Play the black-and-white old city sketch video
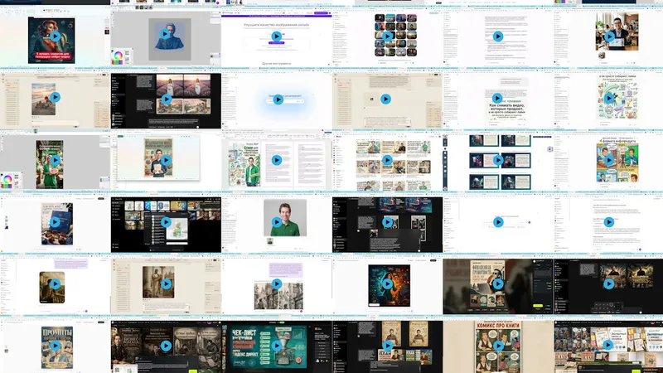 [x=277, y=283]
